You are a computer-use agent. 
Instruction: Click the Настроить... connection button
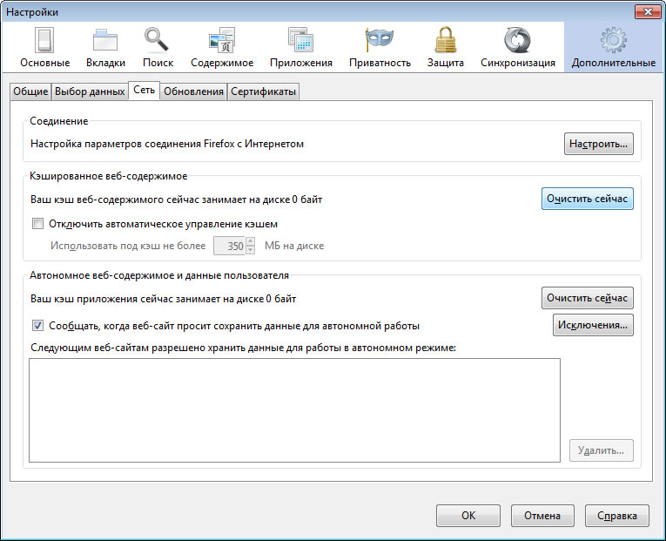598,144
